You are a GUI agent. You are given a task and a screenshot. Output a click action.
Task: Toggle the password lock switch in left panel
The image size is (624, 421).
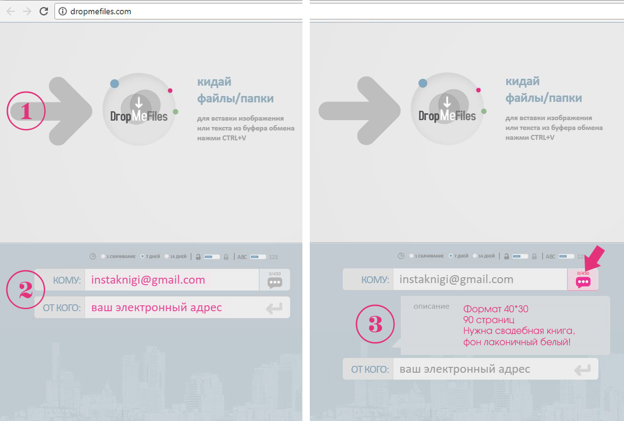pyautogui.click(x=212, y=257)
